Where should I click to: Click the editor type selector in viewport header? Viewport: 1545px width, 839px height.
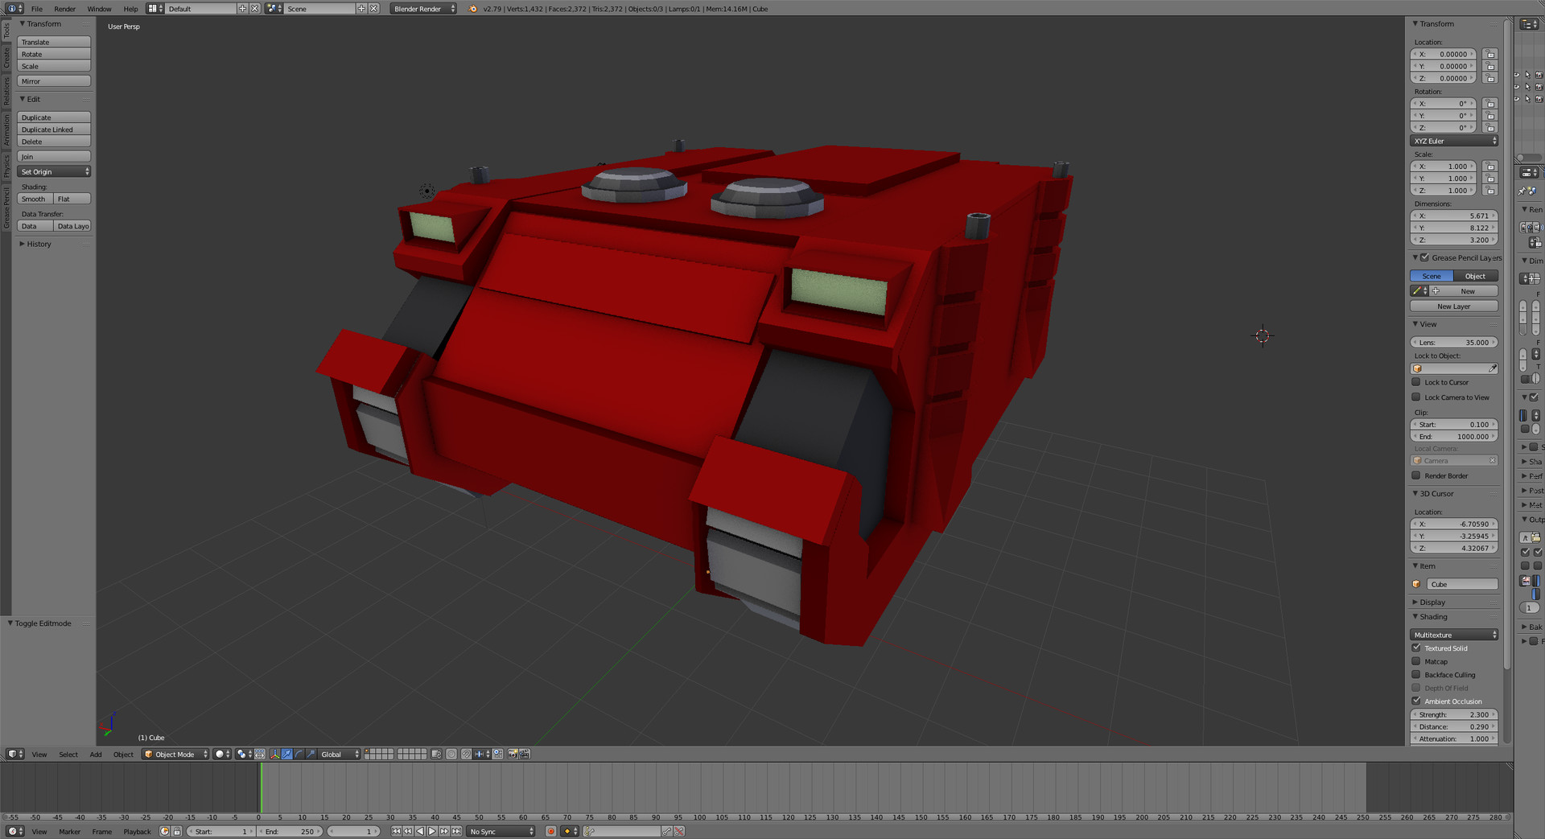click(x=14, y=754)
